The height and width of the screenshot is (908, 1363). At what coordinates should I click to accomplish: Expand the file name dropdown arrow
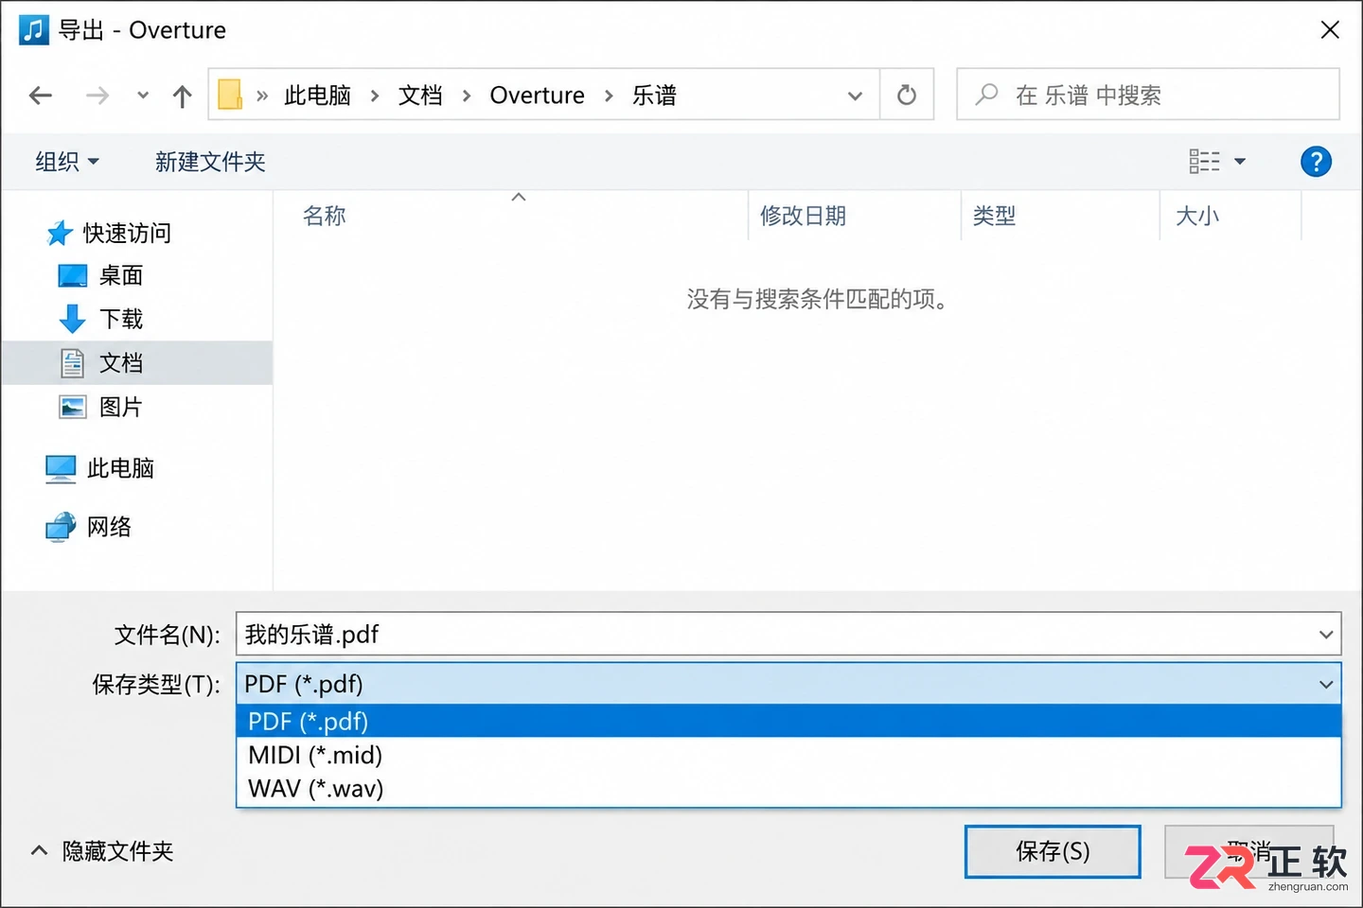[x=1326, y=634]
